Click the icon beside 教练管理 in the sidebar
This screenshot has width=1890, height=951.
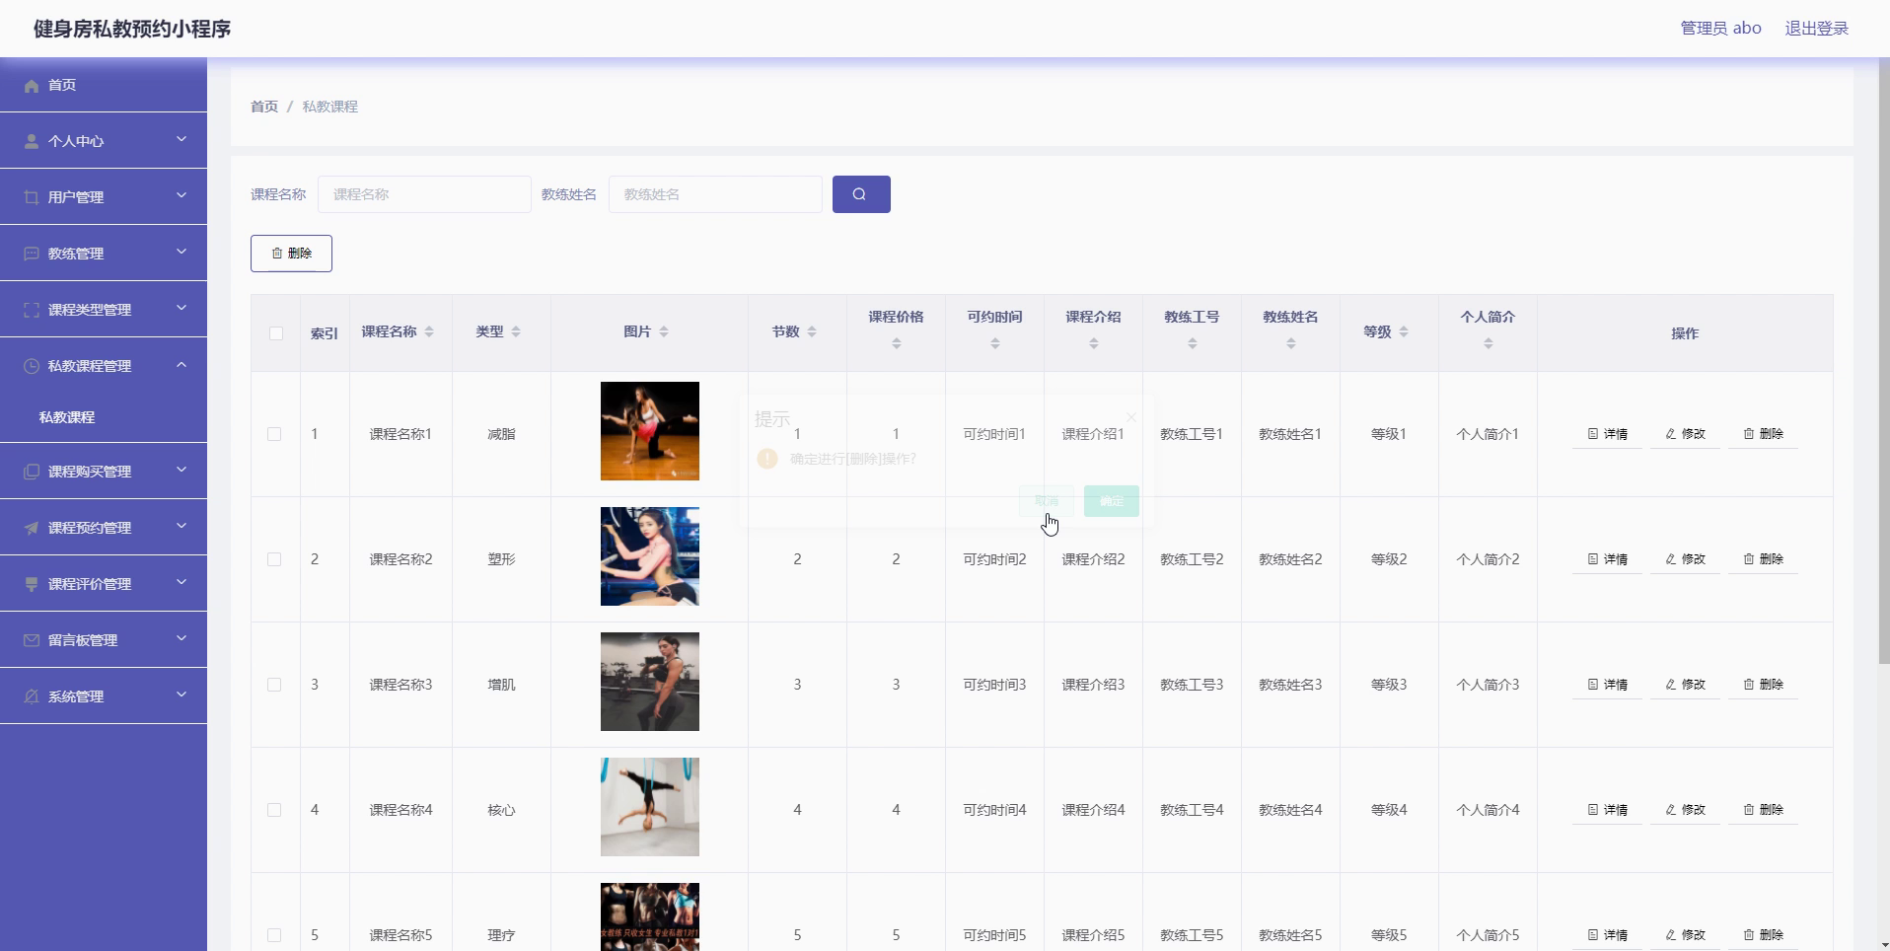[x=32, y=254]
